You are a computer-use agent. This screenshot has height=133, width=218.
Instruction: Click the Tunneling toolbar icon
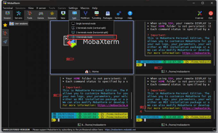point(96,15)
